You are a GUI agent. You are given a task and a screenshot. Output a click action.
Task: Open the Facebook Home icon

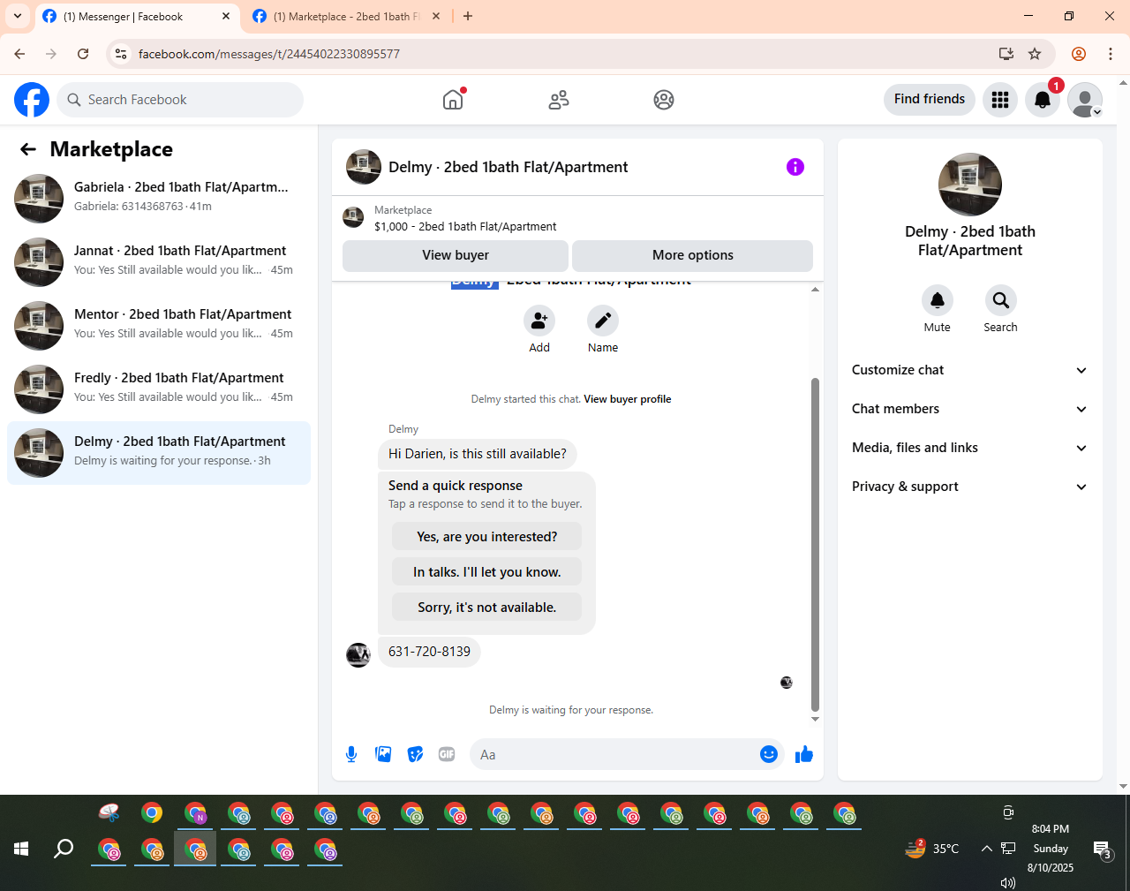coord(453,100)
